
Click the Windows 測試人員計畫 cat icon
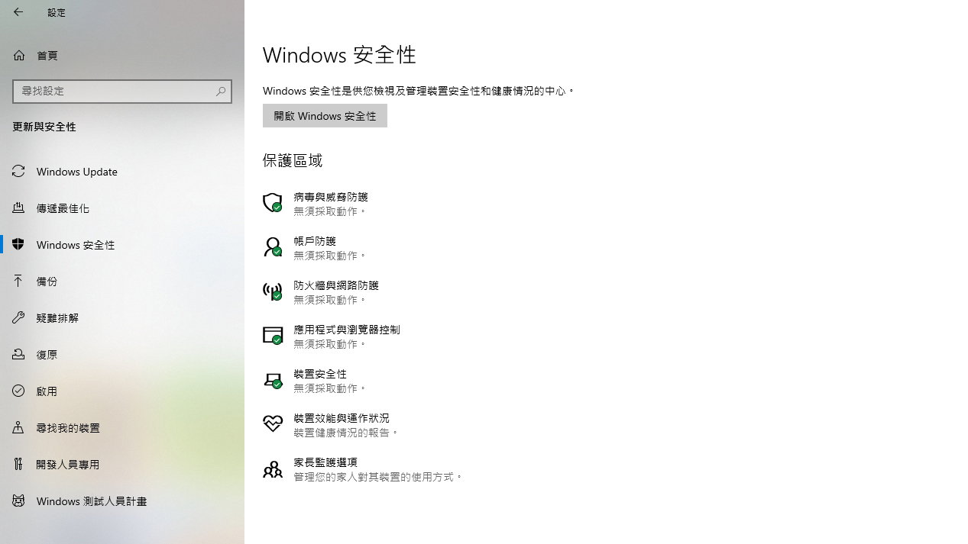(x=18, y=501)
